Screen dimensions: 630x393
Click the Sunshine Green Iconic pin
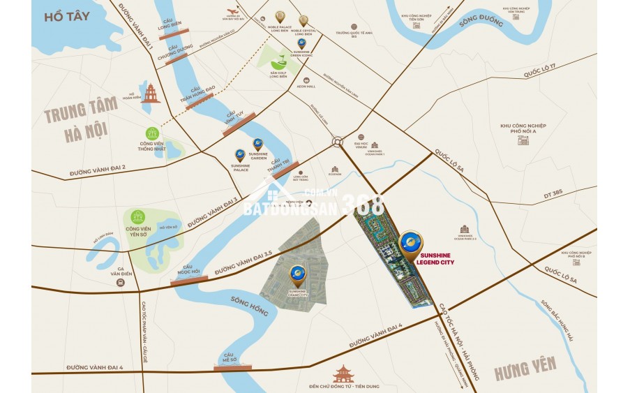pyautogui.click(x=301, y=43)
